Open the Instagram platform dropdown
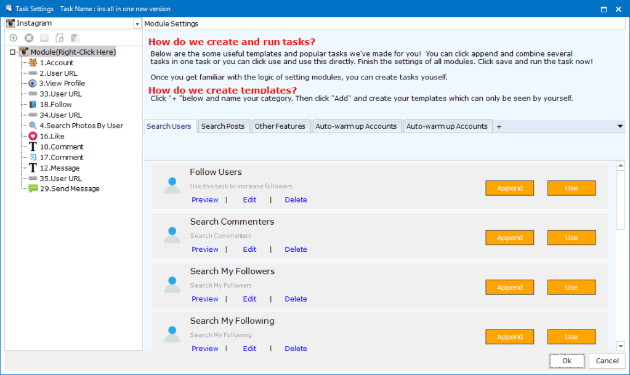Screen dimensions: 630x375 point(137,24)
